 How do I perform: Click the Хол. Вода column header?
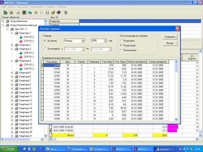tap(120, 62)
